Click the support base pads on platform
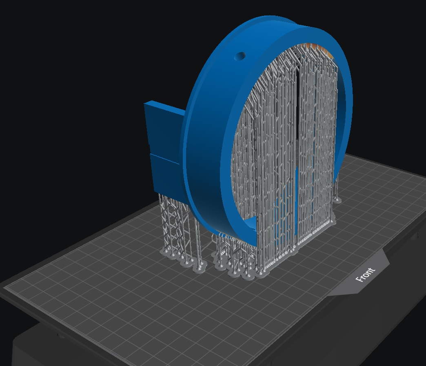 [x=200, y=268]
